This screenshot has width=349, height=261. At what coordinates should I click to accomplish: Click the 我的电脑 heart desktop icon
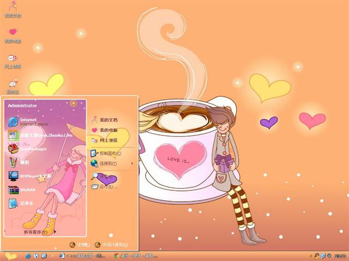pyautogui.click(x=12, y=34)
